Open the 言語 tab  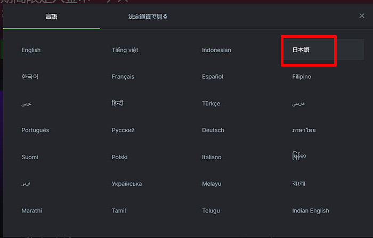(x=52, y=17)
